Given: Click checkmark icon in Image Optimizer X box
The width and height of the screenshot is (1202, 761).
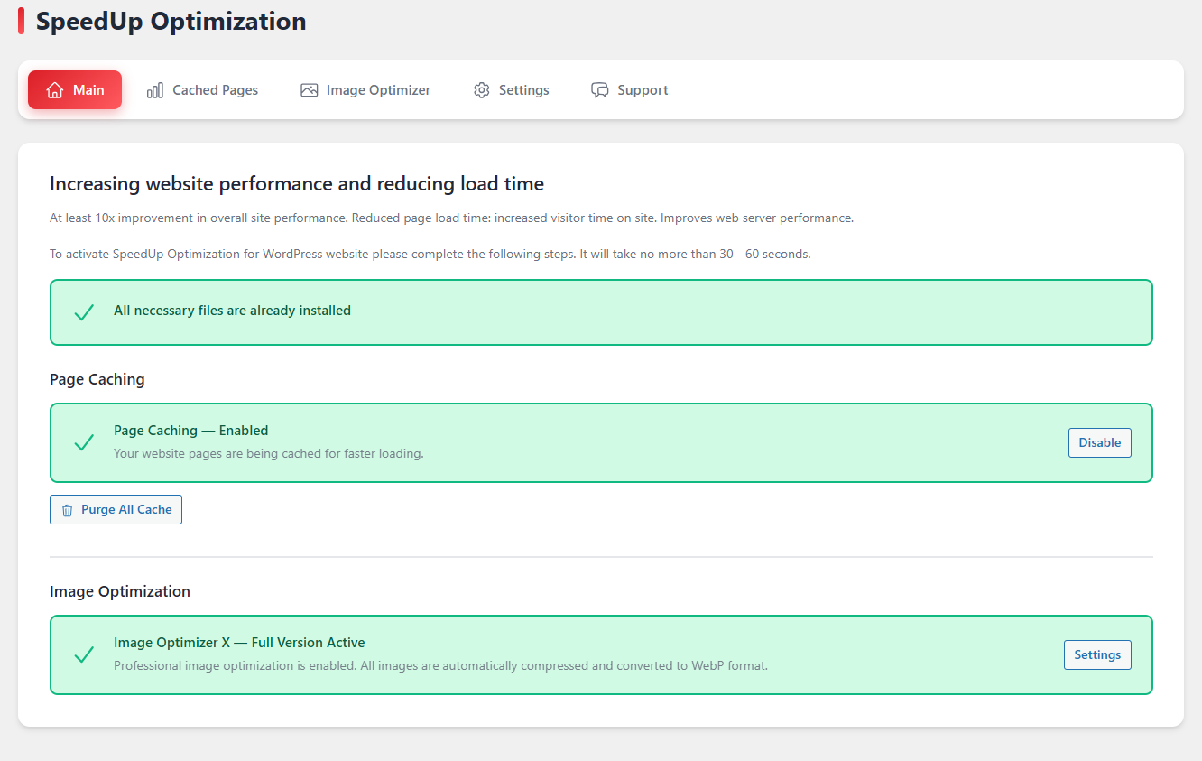Looking at the screenshot, I should [84, 654].
